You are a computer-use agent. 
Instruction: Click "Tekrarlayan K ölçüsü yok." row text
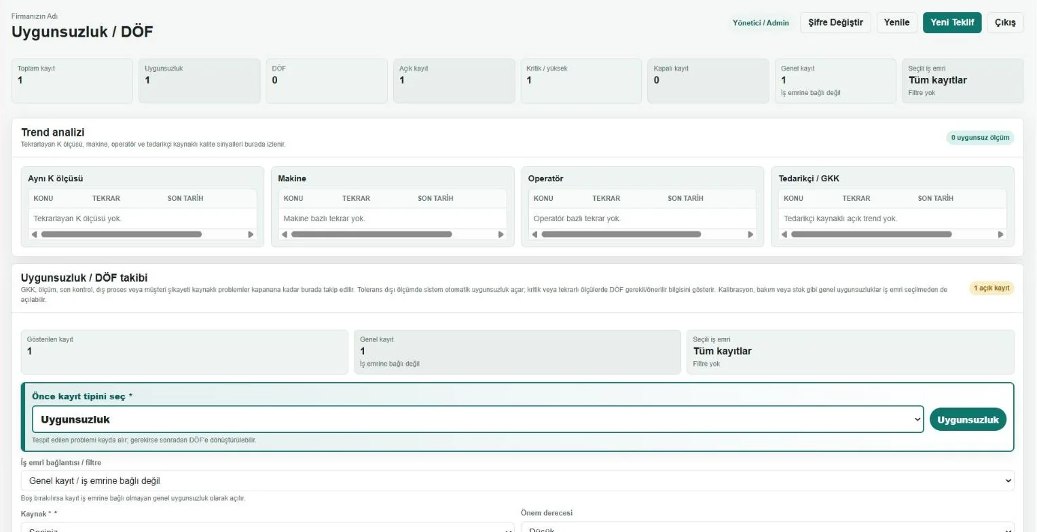pos(77,218)
